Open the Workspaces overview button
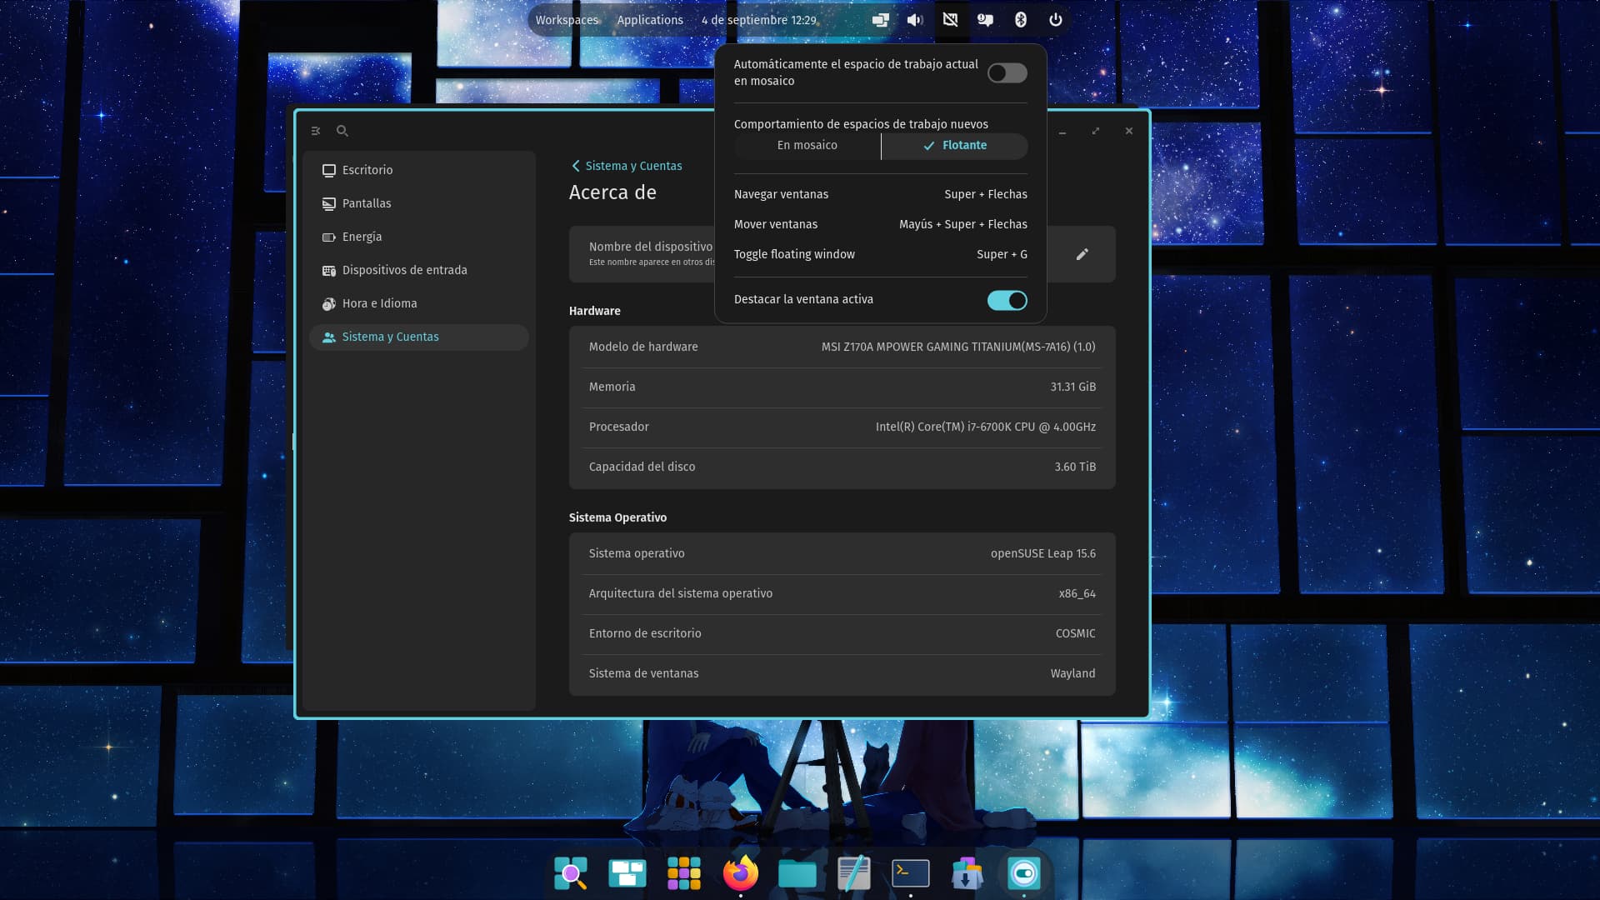 coord(567,20)
